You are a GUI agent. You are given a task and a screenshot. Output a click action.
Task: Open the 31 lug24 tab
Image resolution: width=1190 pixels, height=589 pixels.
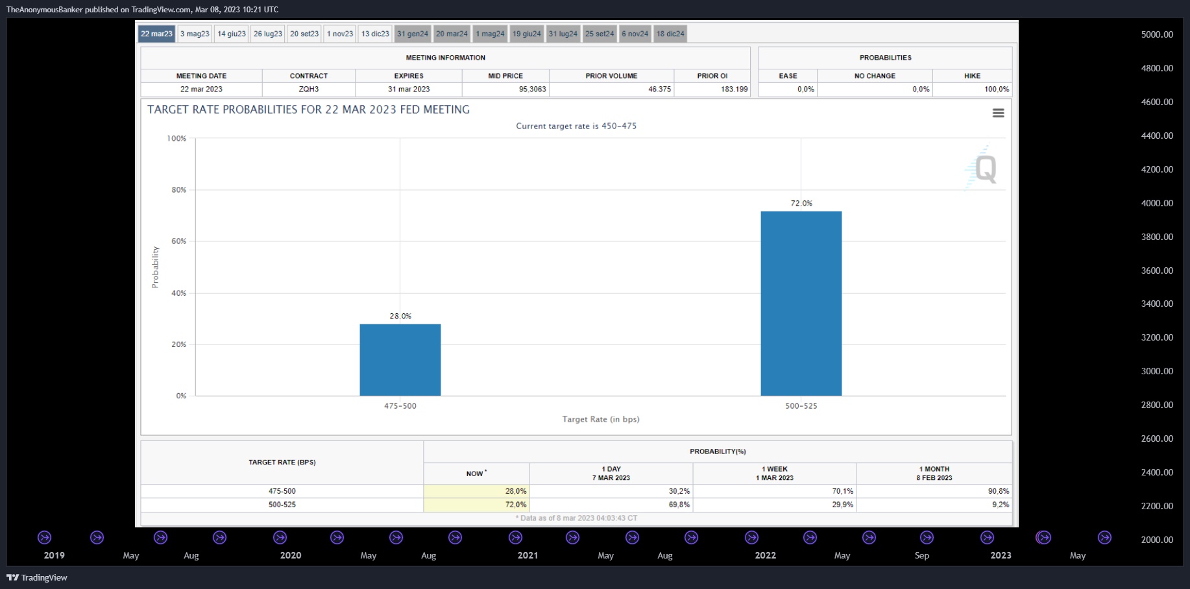[563, 34]
